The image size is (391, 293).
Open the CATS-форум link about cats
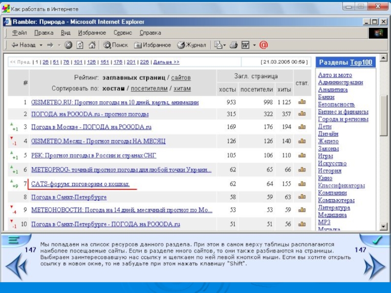click(81, 184)
